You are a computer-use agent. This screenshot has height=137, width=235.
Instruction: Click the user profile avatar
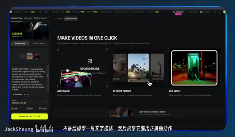[224, 12]
